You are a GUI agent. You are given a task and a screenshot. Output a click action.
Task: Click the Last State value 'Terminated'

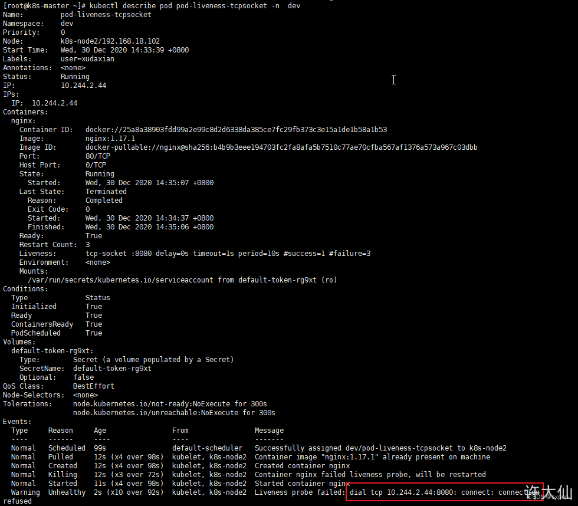(106, 192)
